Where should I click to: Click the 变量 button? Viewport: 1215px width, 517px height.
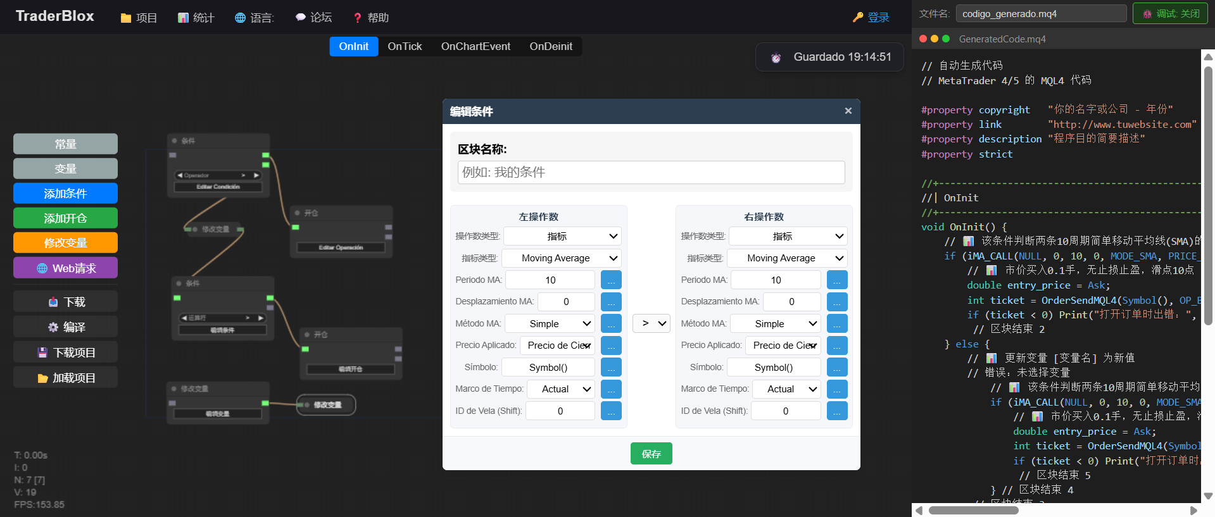point(65,168)
